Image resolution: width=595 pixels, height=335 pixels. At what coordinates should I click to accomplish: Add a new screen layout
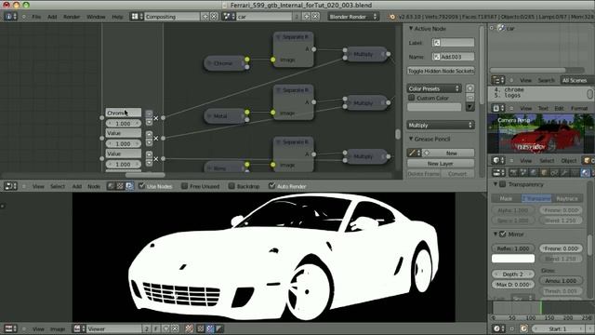pyautogui.click(x=205, y=17)
